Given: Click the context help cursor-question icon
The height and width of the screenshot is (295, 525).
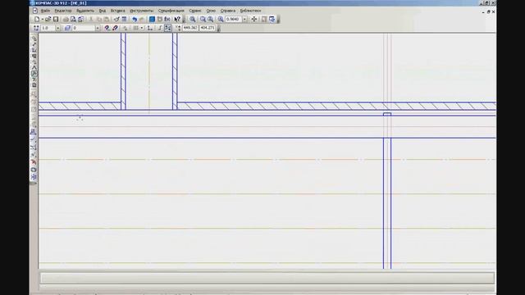Looking at the screenshot, I should pyautogui.click(x=178, y=20).
